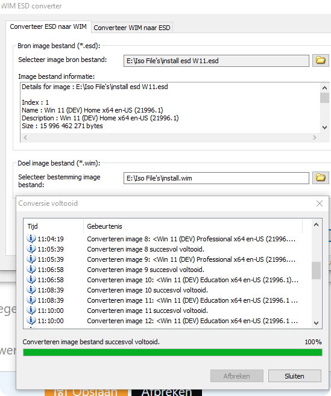The width and height of the screenshot is (331, 396).
Task: Browse for the destination WIM file folder icon
Action: click(x=320, y=178)
